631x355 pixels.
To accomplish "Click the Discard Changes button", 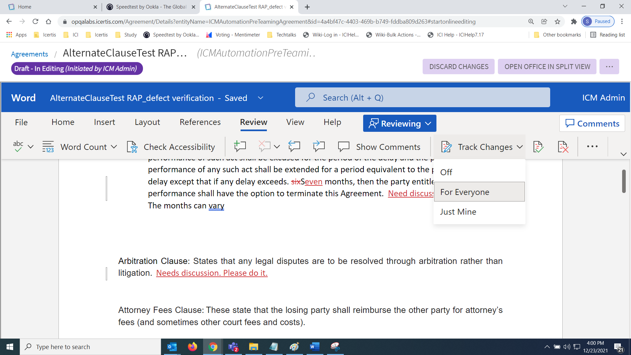I will [x=458, y=67].
